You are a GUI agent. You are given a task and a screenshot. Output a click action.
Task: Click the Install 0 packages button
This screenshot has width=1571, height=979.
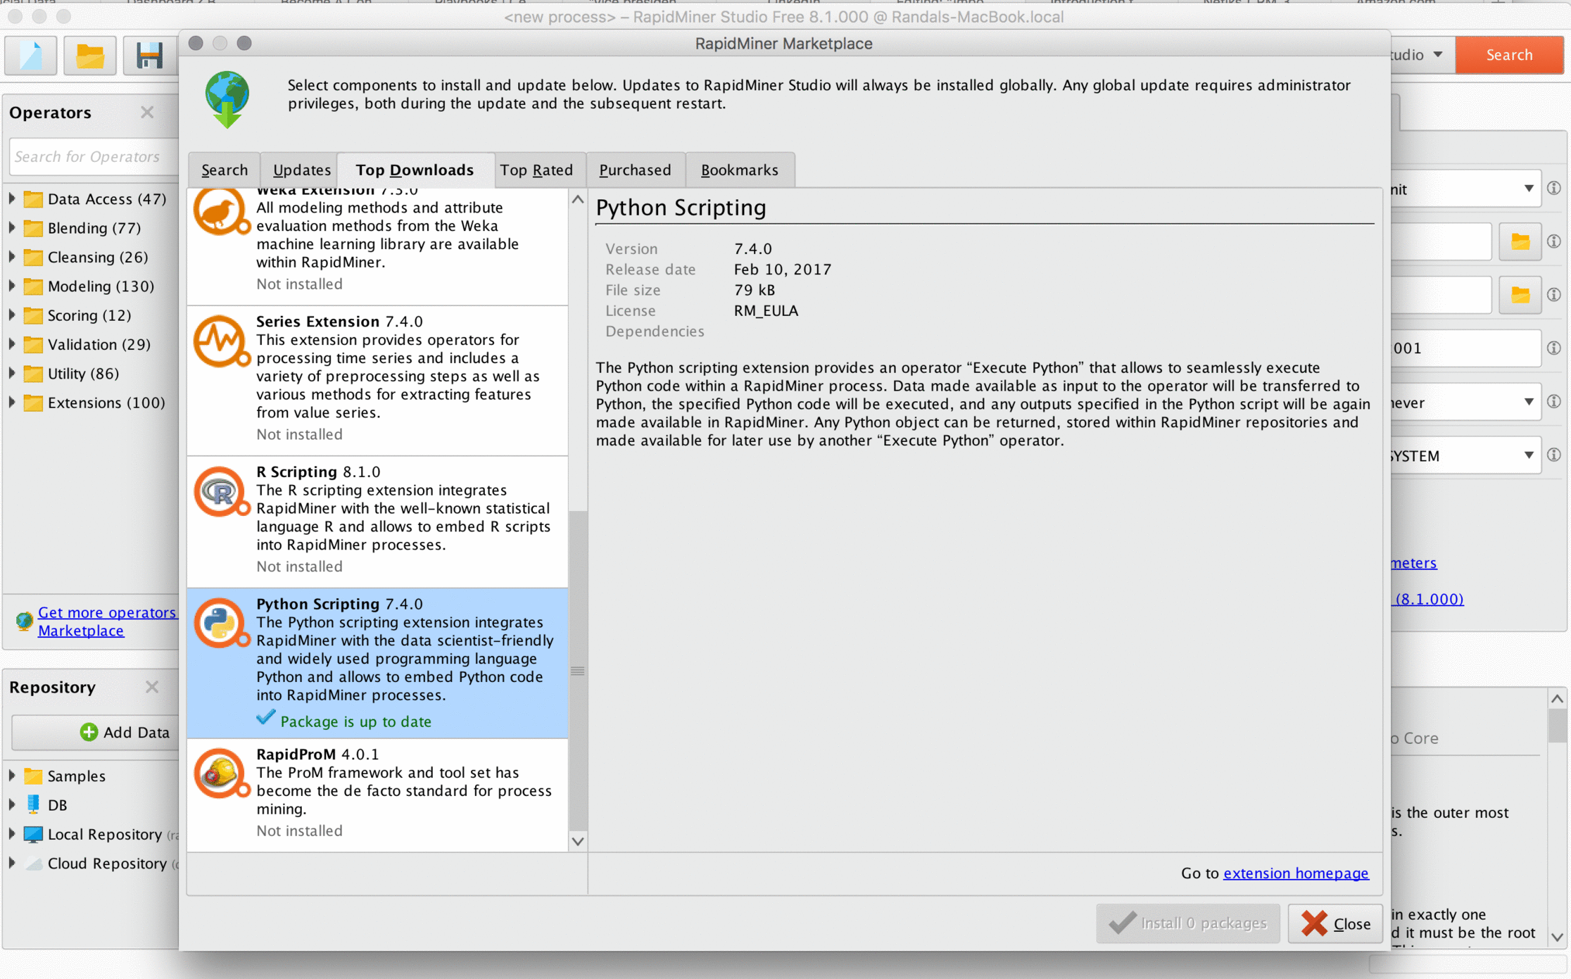(x=1188, y=923)
